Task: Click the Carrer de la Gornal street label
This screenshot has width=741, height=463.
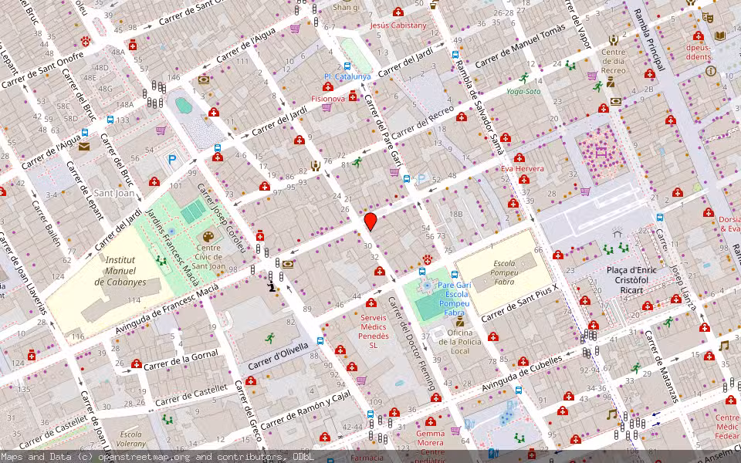Action: tap(181, 360)
